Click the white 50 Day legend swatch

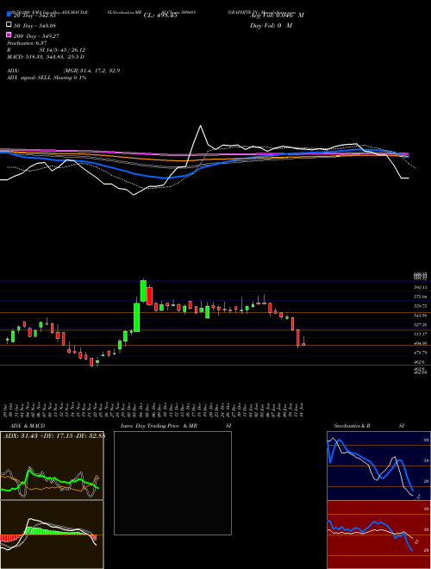click(x=9, y=25)
